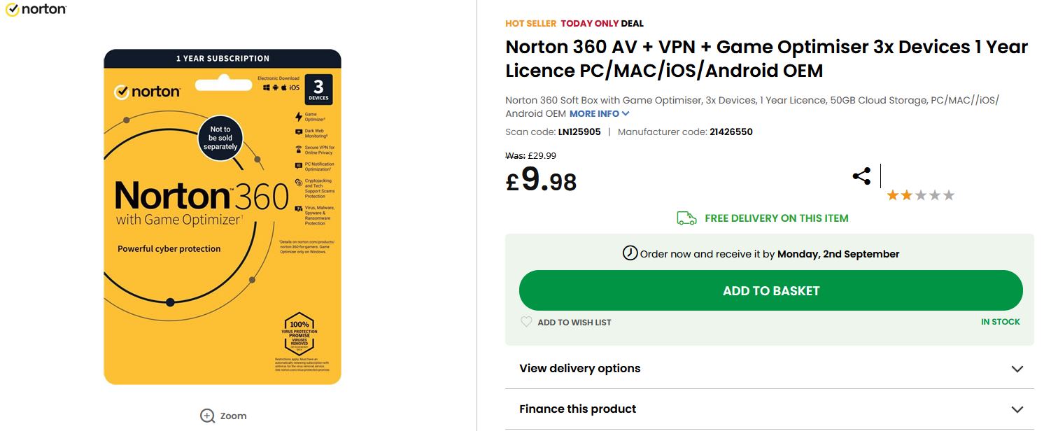
Task: Click ADD TO WISH LIST link
Action: click(x=574, y=323)
